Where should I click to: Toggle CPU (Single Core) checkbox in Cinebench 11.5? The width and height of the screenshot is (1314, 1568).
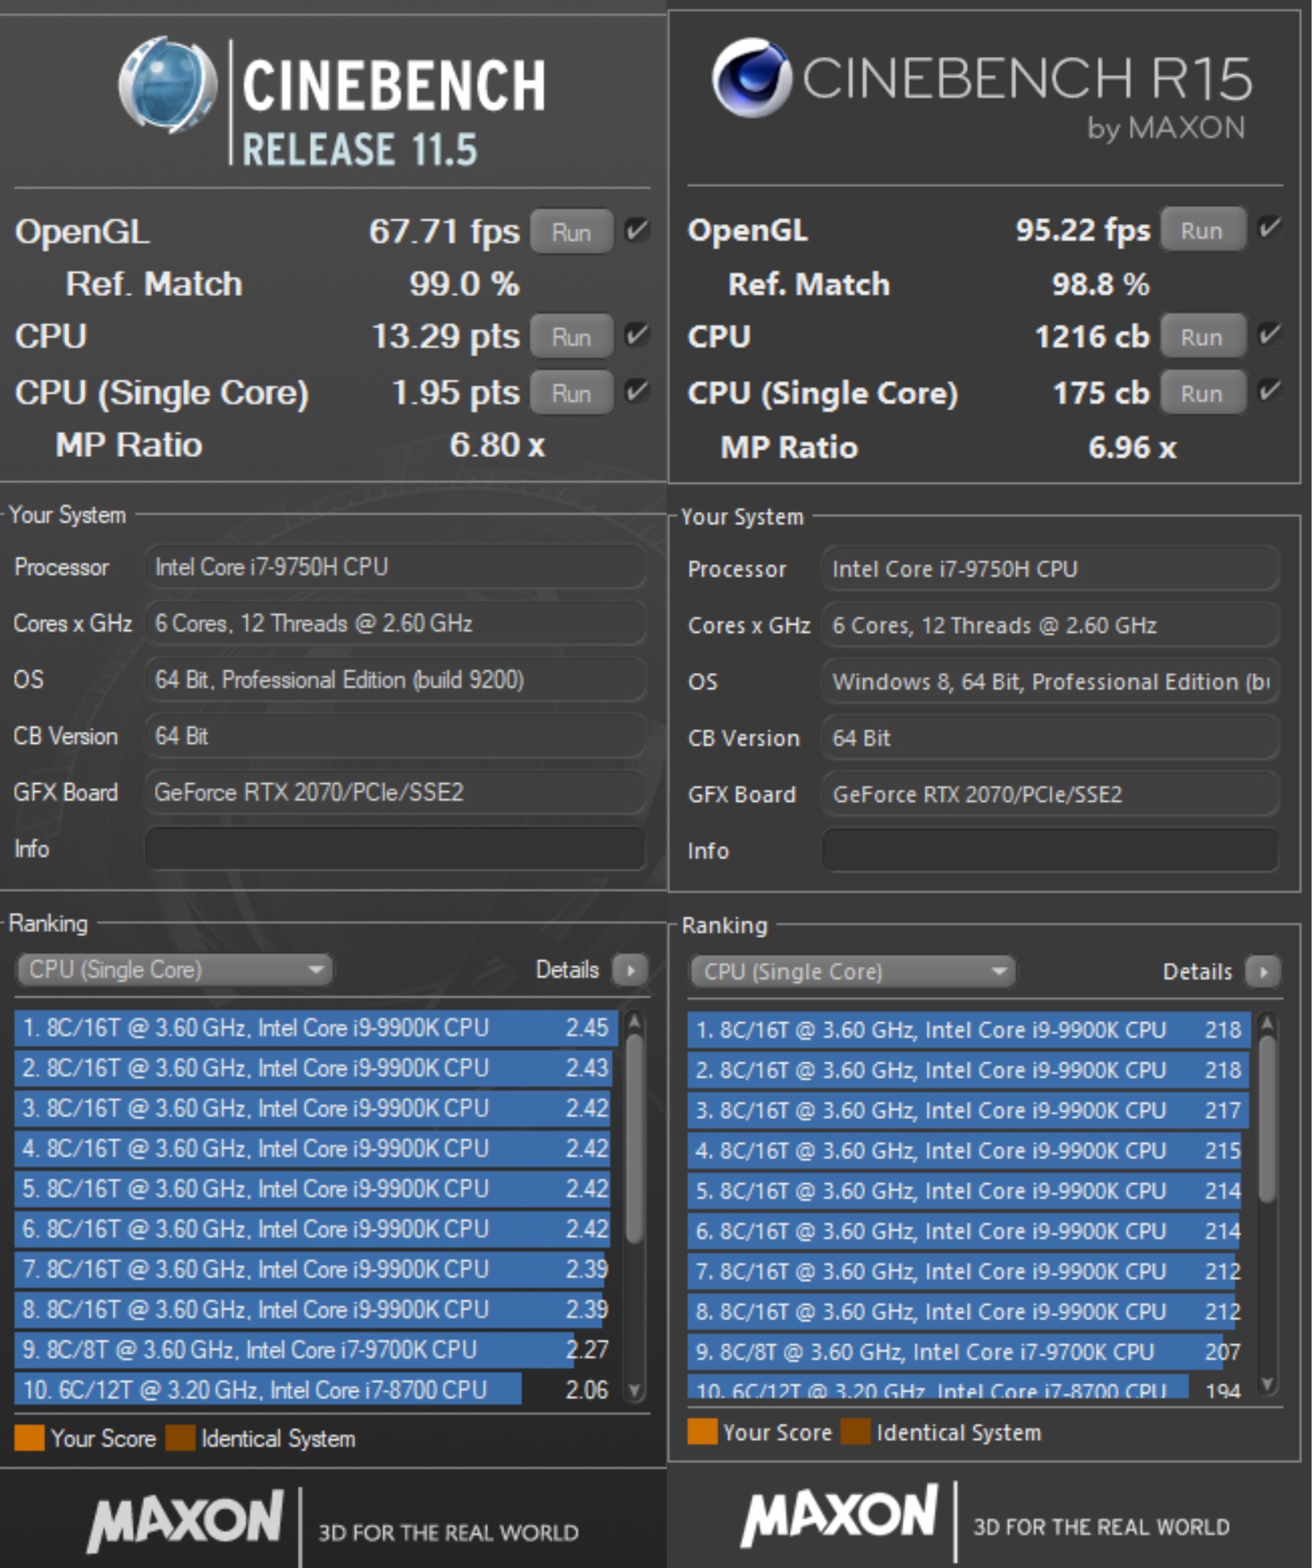pos(637,392)
